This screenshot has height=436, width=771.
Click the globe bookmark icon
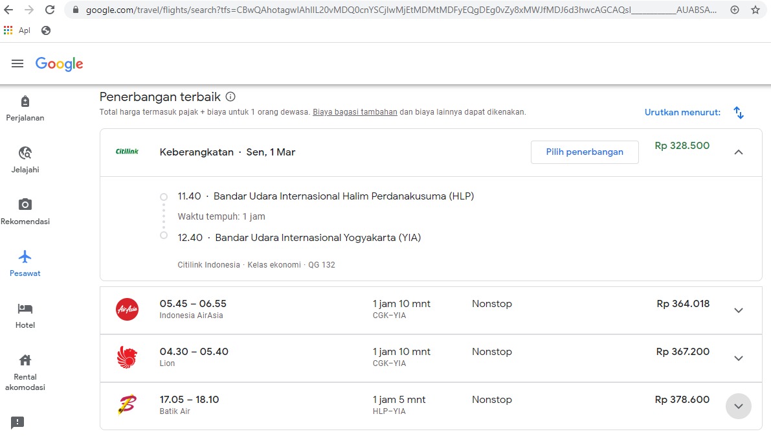pyautogui.click(x=46, y=30)
